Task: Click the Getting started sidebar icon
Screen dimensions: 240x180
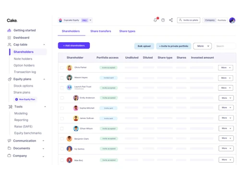Action: click(9, 30)
